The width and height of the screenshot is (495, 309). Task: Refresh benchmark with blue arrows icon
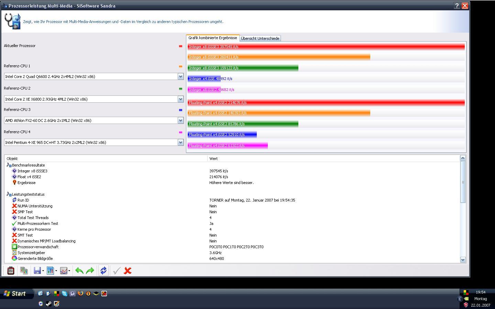[x=103, y=271]
